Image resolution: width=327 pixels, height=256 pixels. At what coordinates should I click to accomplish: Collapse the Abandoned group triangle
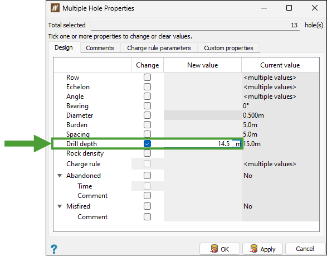pyautogui.click(x=60, y=176)
